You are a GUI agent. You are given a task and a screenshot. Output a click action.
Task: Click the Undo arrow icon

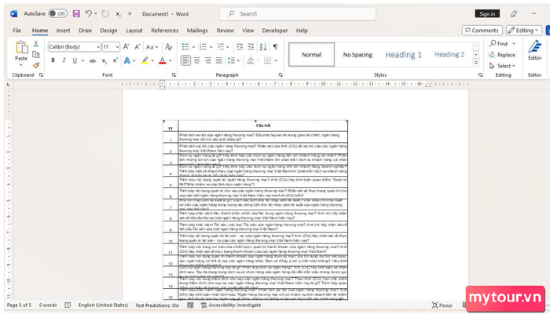pyautogui.click(x=88, y=13)
